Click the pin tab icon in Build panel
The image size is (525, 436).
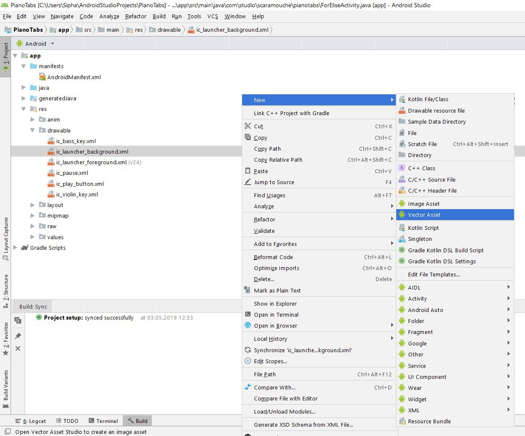pos(18,336)
